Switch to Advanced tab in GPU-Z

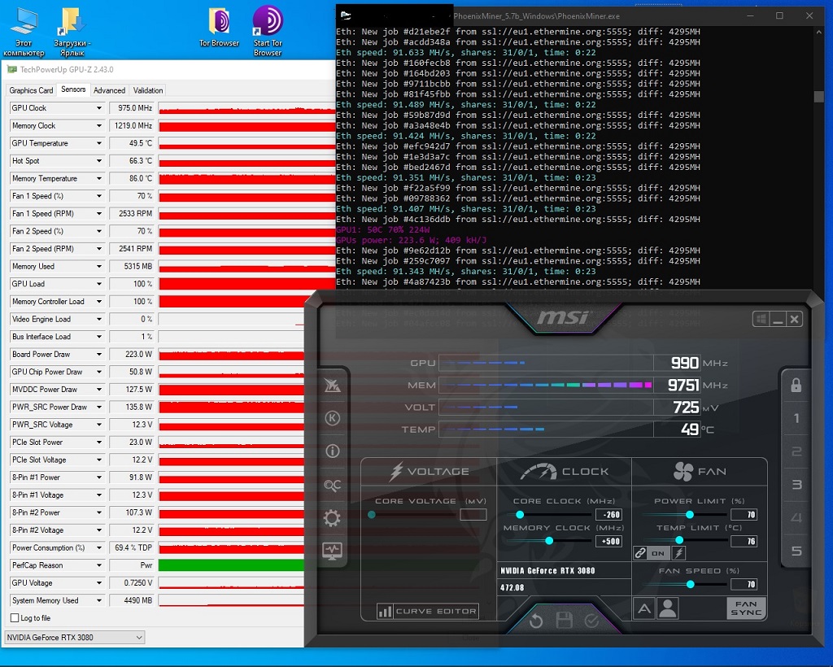[110, 90]
